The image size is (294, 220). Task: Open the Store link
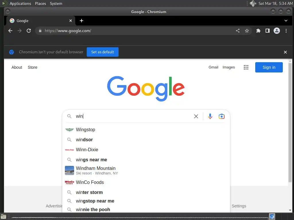pos(32,67)
